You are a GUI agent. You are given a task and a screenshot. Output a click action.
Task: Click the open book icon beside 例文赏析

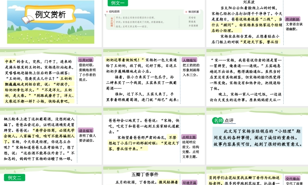point(28,19)
